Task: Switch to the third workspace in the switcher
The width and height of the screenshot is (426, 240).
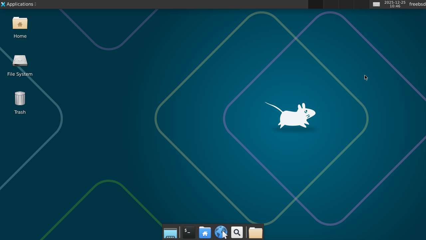Action: [x=346, y=4]
